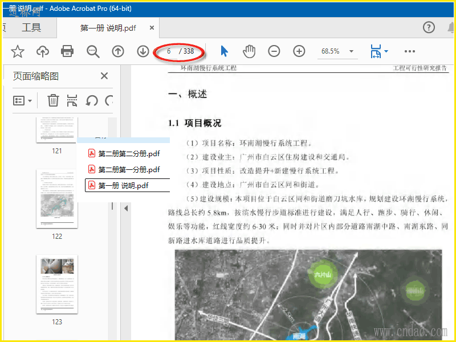Zoom out using the minus icon

[x=274, y=51]
